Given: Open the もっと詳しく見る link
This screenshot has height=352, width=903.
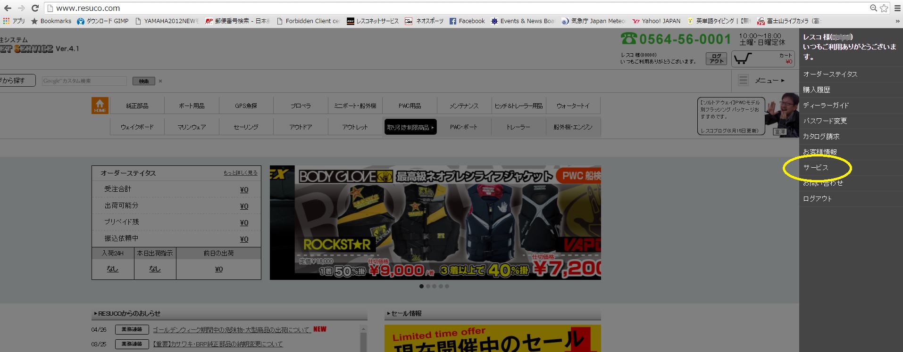Looking at the screenshot, I should click(x=240, y=173).
